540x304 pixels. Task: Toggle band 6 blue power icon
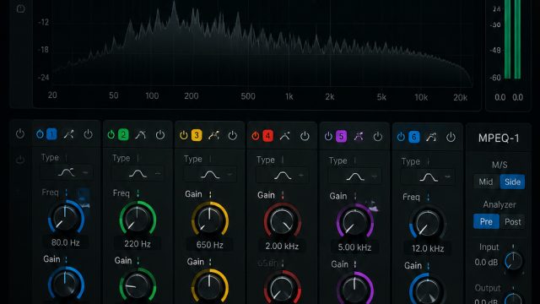[401, 137]
